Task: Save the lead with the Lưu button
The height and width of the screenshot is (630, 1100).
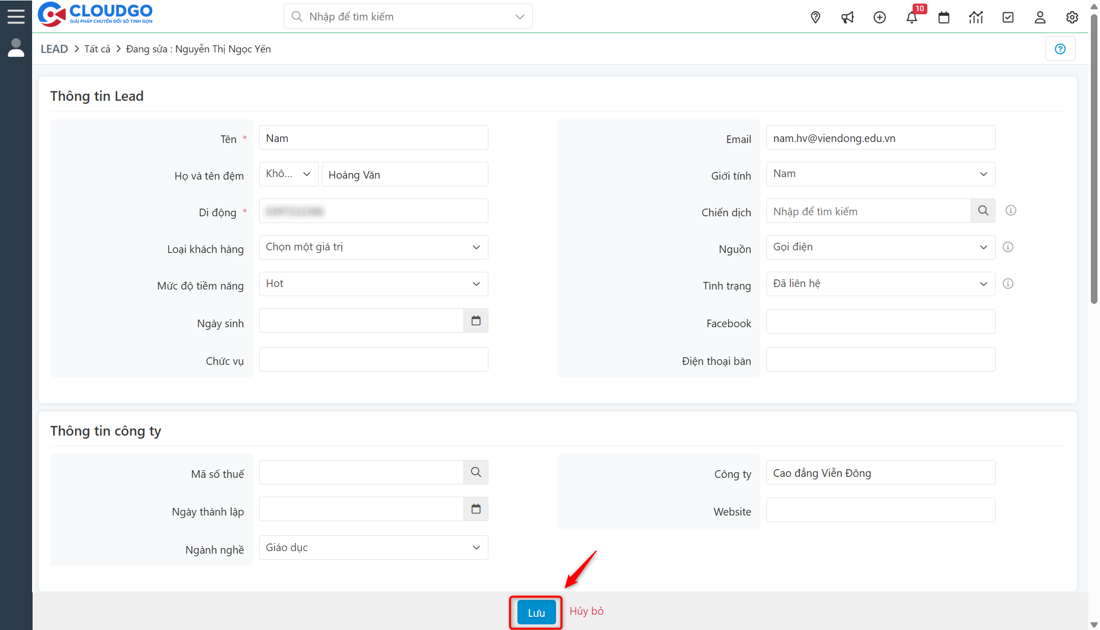Action: [535, 612]
